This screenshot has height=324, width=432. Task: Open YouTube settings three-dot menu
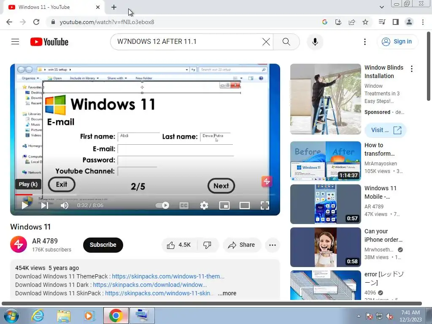(x=365, y=42)
